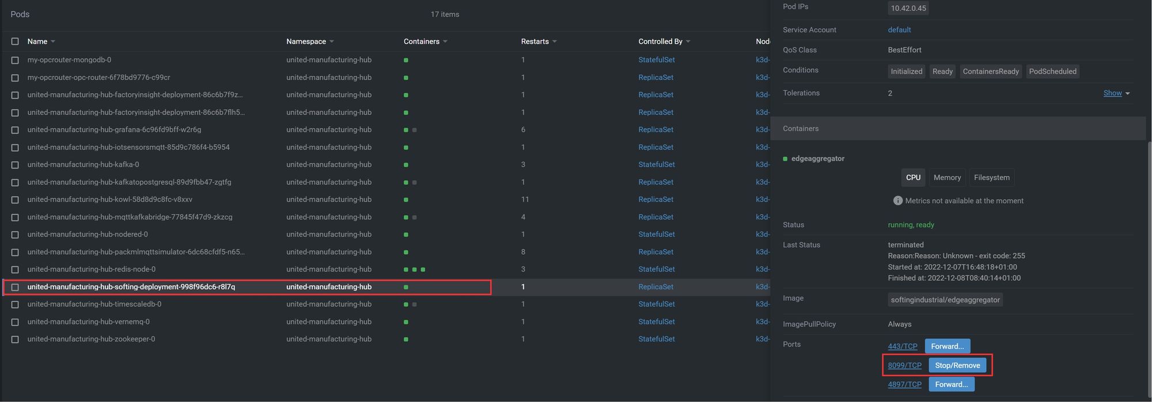Sort pods using the Name column arrow

pyautogui.click(x=53, y=41)
